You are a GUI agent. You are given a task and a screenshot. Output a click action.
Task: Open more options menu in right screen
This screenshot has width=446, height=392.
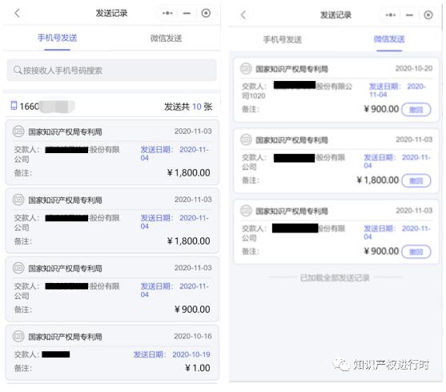tap(391, 15)
